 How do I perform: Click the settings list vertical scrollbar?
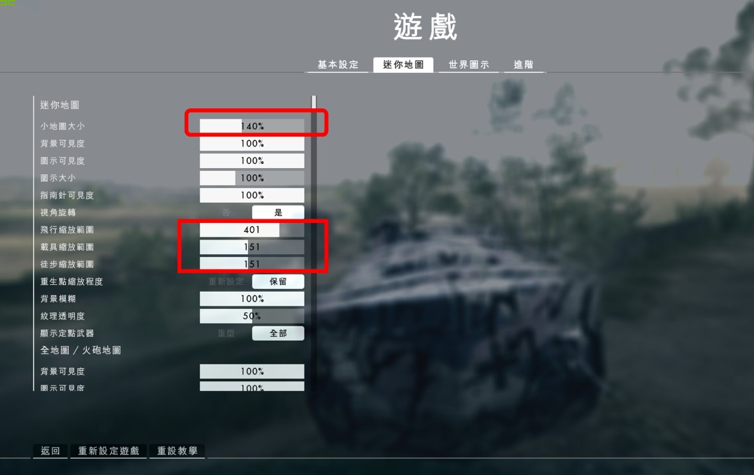(x=314, y=243)
